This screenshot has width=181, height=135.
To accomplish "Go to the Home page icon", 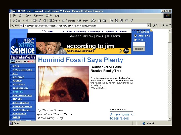I will (44, 20).
